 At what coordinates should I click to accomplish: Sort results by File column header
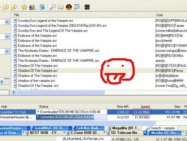coord(82,15)
